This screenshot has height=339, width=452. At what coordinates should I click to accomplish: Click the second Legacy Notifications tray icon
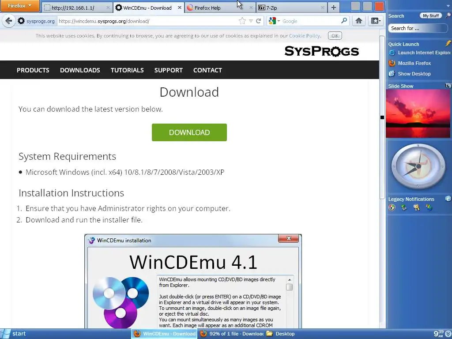coord(404,207)
